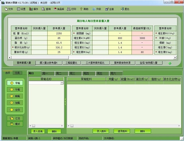Open the 摄入量占参考值% tab

click(49, 63)
